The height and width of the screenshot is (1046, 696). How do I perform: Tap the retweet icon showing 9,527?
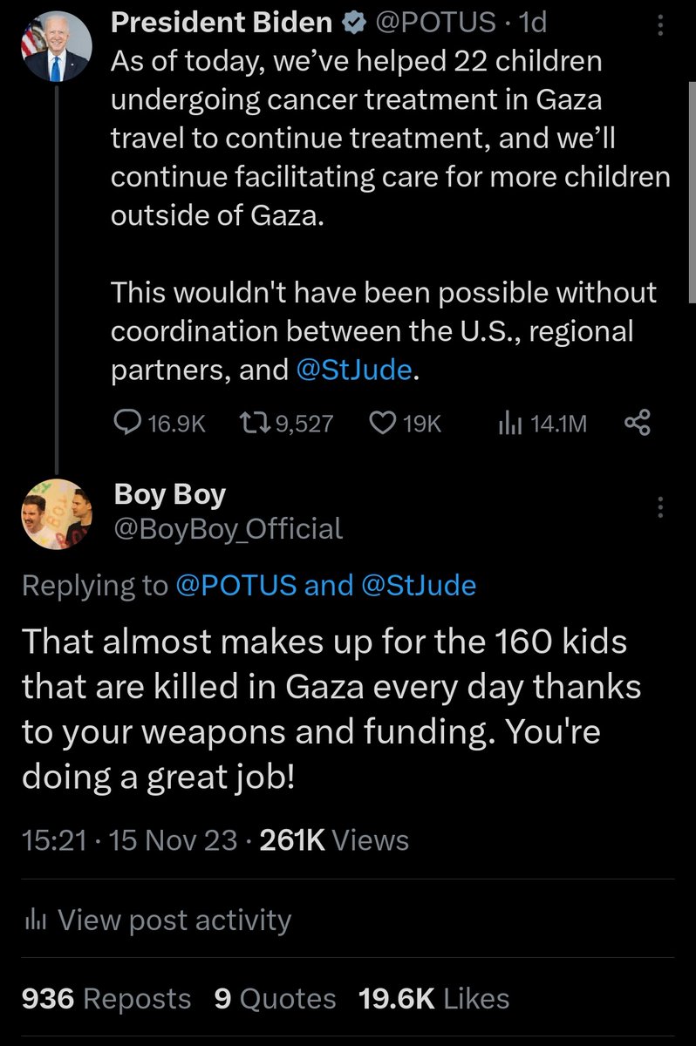tap(253, 423)
